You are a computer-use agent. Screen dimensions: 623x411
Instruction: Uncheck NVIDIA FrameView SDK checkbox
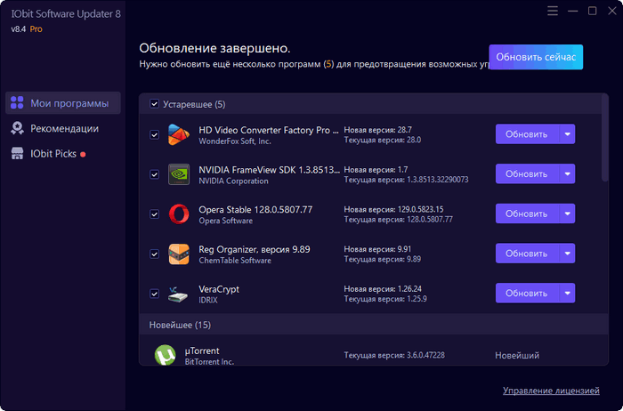[154, 174]
